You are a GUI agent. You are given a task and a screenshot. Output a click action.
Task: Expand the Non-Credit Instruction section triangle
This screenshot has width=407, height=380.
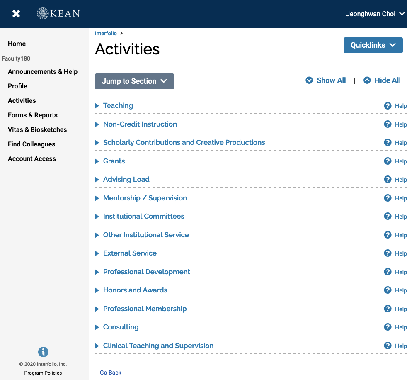point(97,124)
